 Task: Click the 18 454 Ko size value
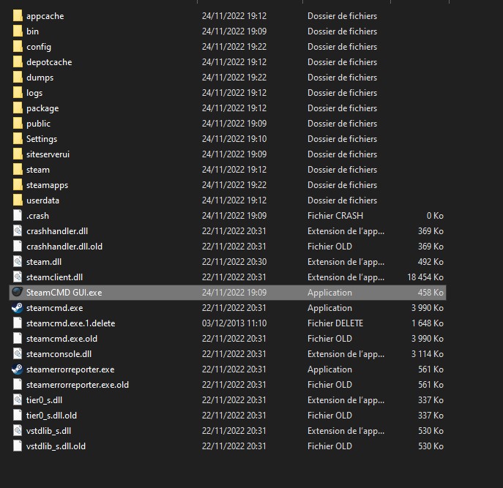point(425,277)
